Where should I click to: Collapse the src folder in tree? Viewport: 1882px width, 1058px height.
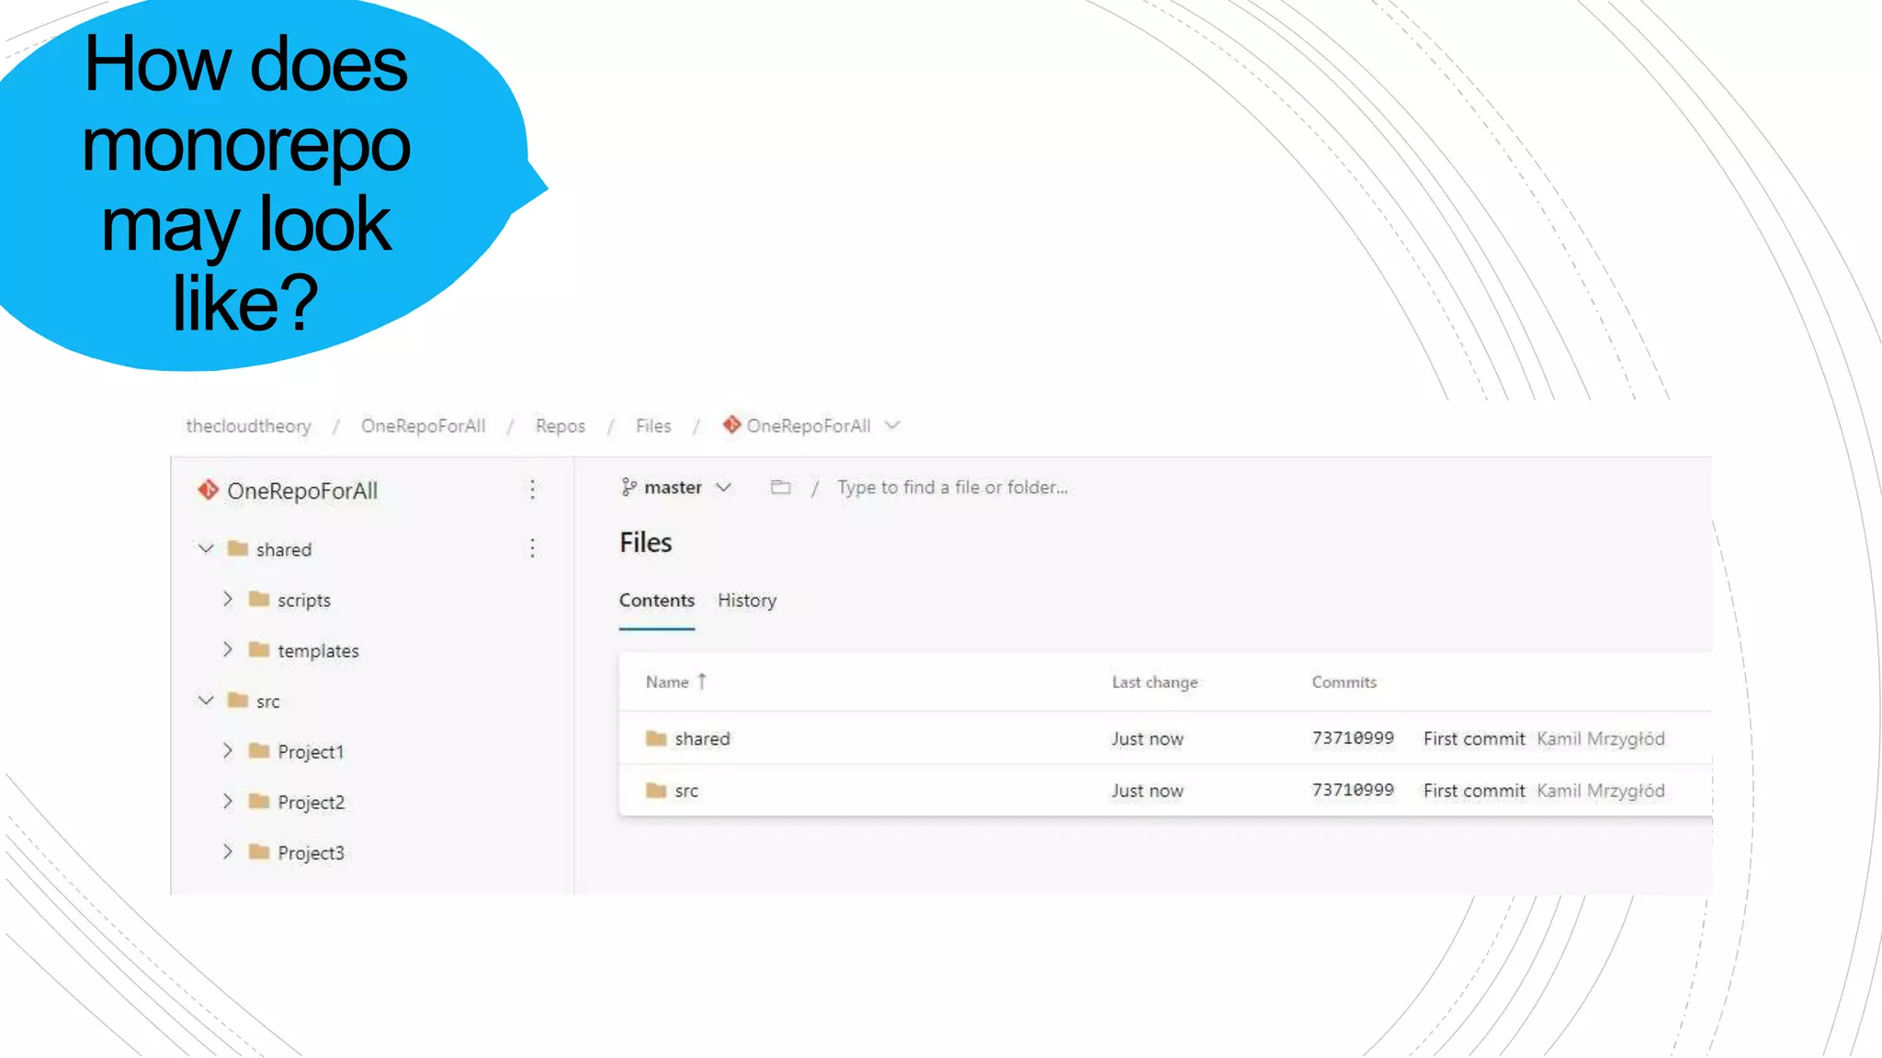point(206,701)
